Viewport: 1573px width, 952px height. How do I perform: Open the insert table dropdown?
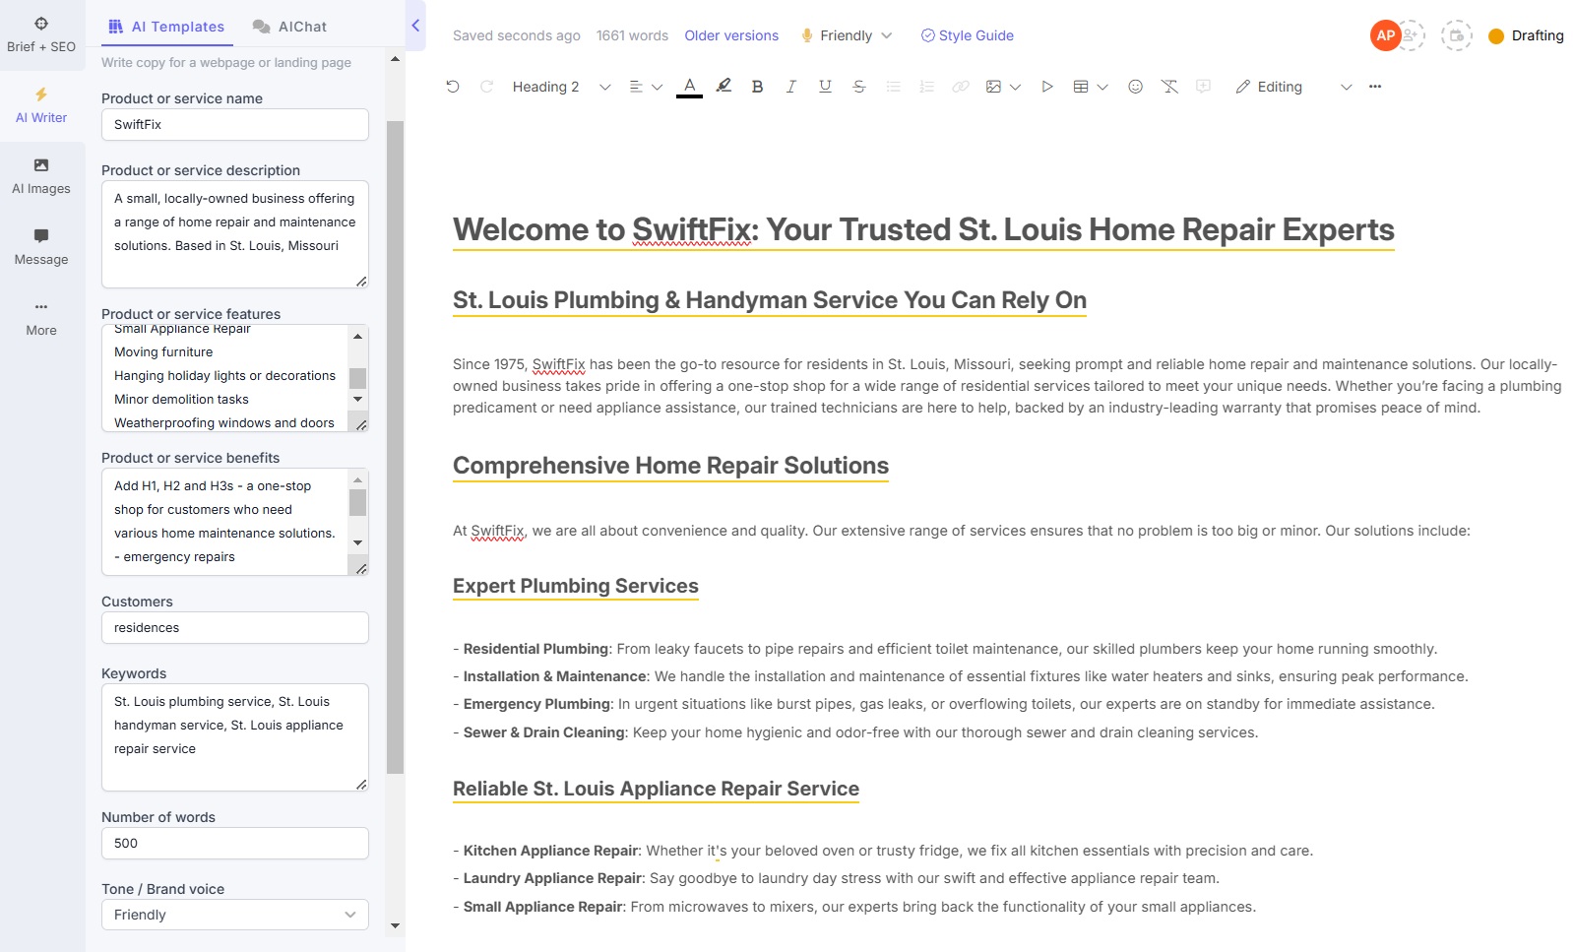[1090, 87]
